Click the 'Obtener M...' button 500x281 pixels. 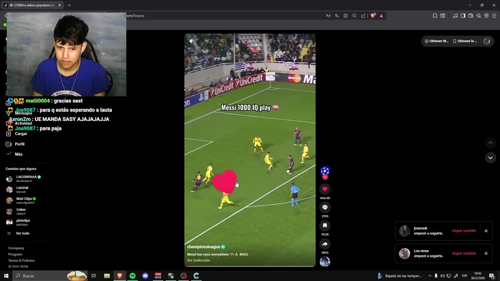tap(437, 41)
